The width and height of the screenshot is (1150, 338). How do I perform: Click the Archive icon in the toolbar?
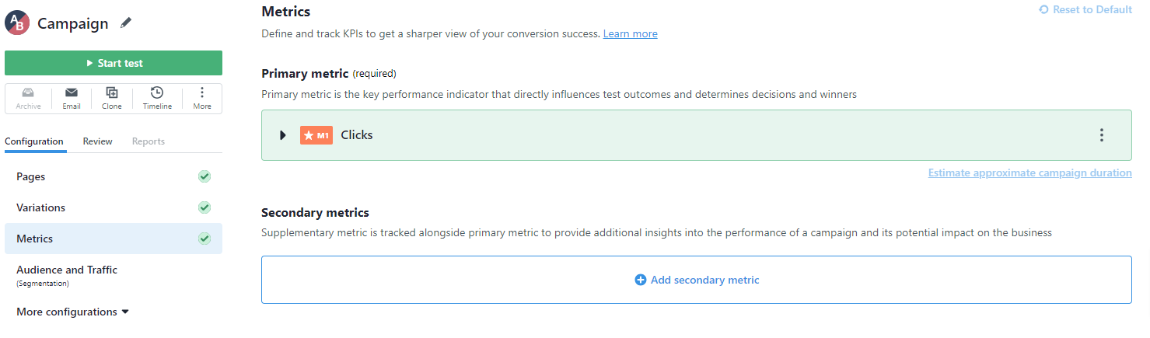[28, 92]
